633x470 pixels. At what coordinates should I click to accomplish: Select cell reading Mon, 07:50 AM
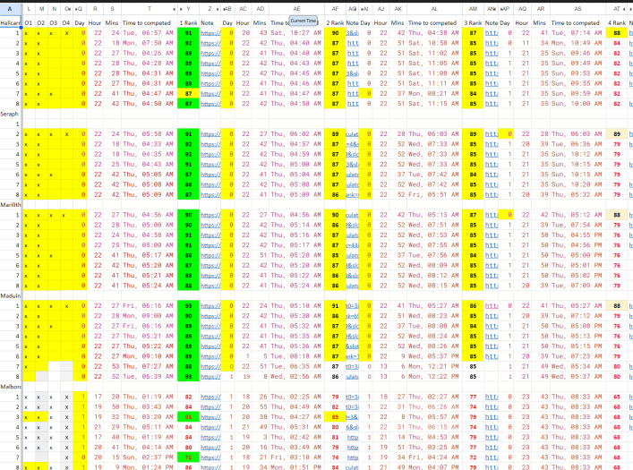coord(148,43)
